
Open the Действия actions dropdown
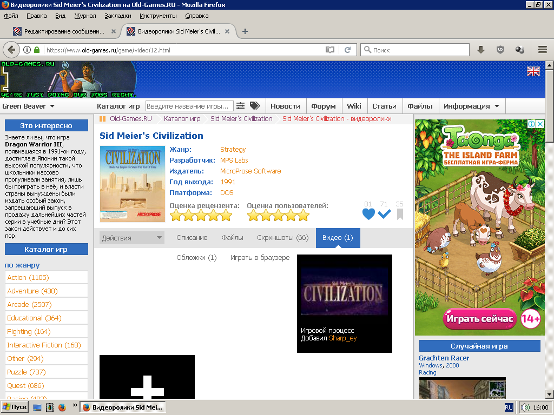point(132,238)
